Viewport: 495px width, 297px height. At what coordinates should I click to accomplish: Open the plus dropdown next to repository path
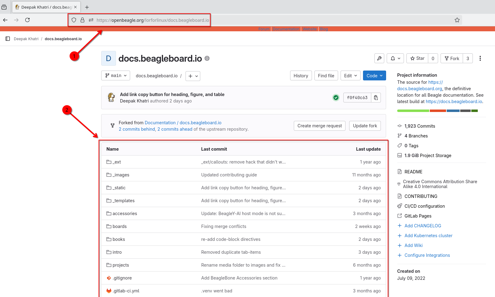193,76
